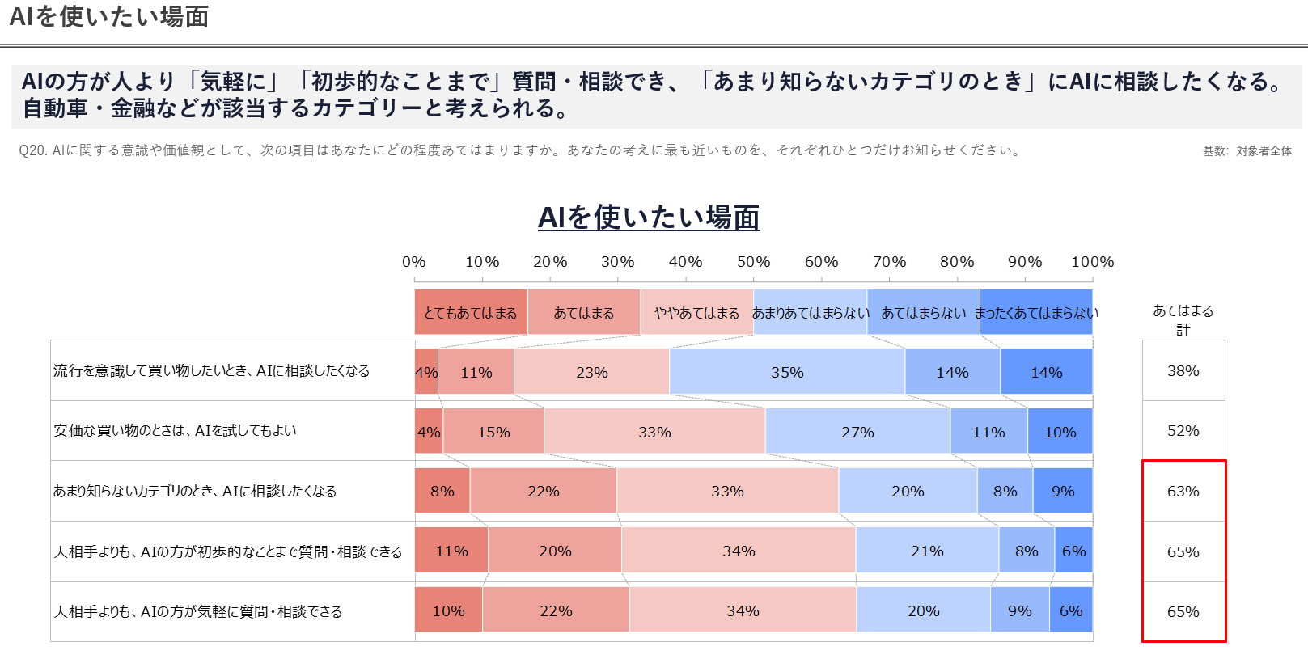The width and height of the screenshot is (1308, 659).
Task: Click the あてはまる legend box
Action: click(x=583, y=313)
